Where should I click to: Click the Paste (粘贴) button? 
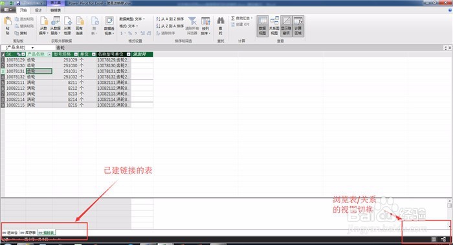[8, 25]
